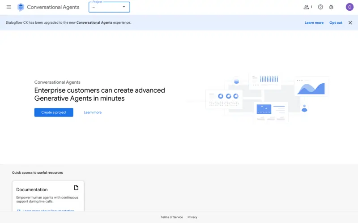Click the Conversational Agents header title

[53, 7]
